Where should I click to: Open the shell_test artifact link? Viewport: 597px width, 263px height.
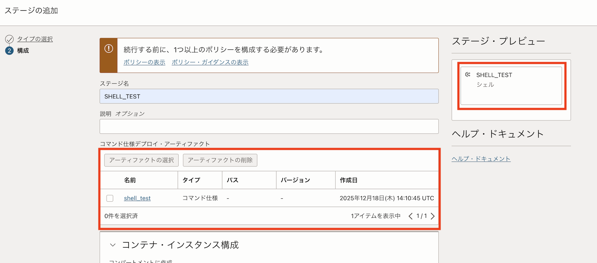137,198
